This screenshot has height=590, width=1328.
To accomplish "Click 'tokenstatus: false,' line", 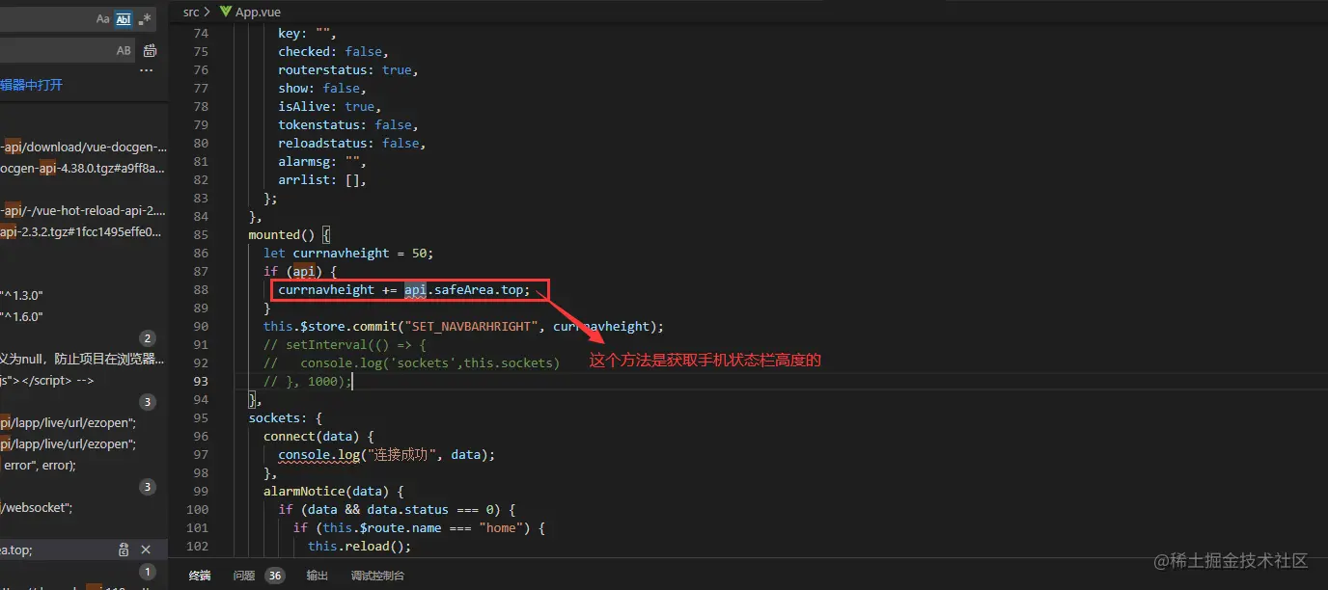I will pyautogui.click(x=348, y=124).
